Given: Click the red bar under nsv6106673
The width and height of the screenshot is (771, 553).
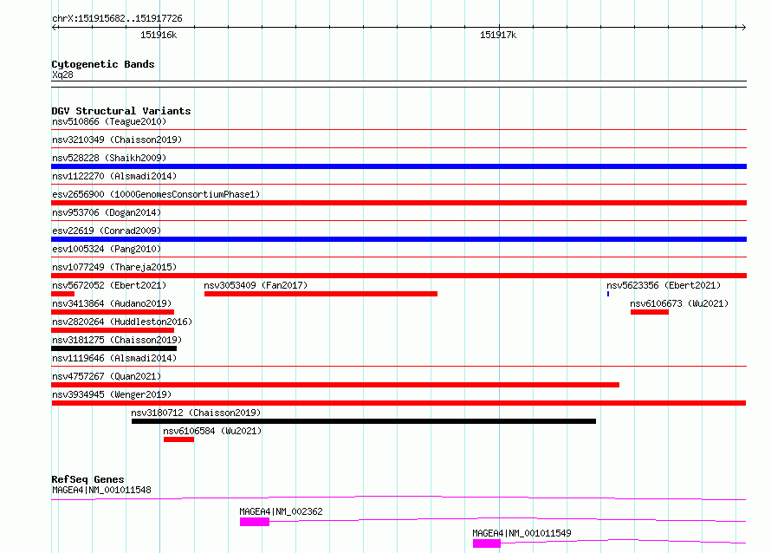Looking at the screenshot, I should (650, 312).
